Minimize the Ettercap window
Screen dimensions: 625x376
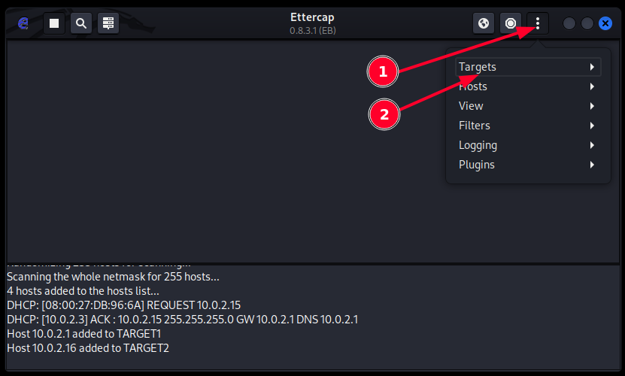[569, 23]
